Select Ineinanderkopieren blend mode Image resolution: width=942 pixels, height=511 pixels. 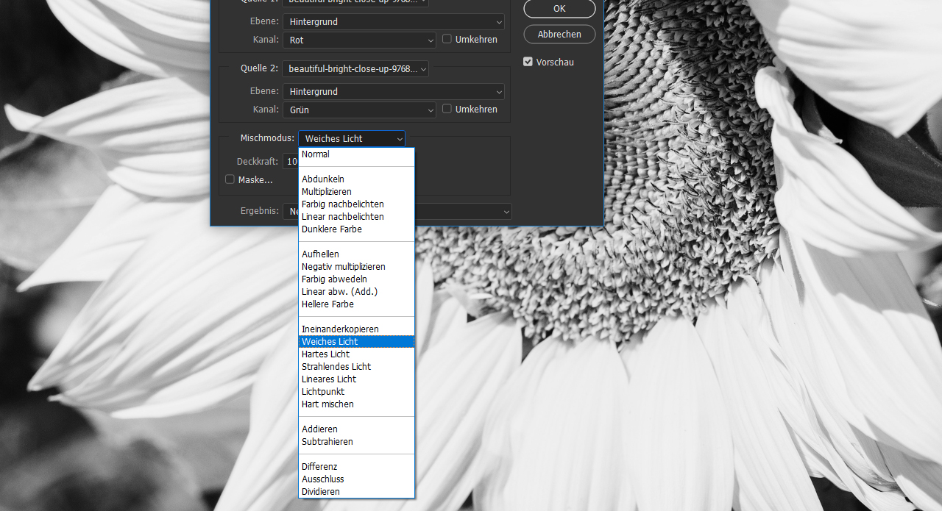356,329
